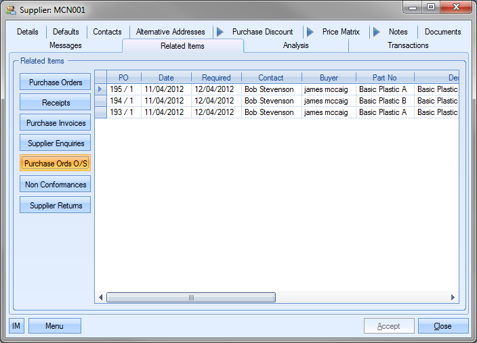Image resolution: width=477 pixels, height=343 pixels.
Task: Click the IM button at bottom left
Action: [x=16, y=326]
